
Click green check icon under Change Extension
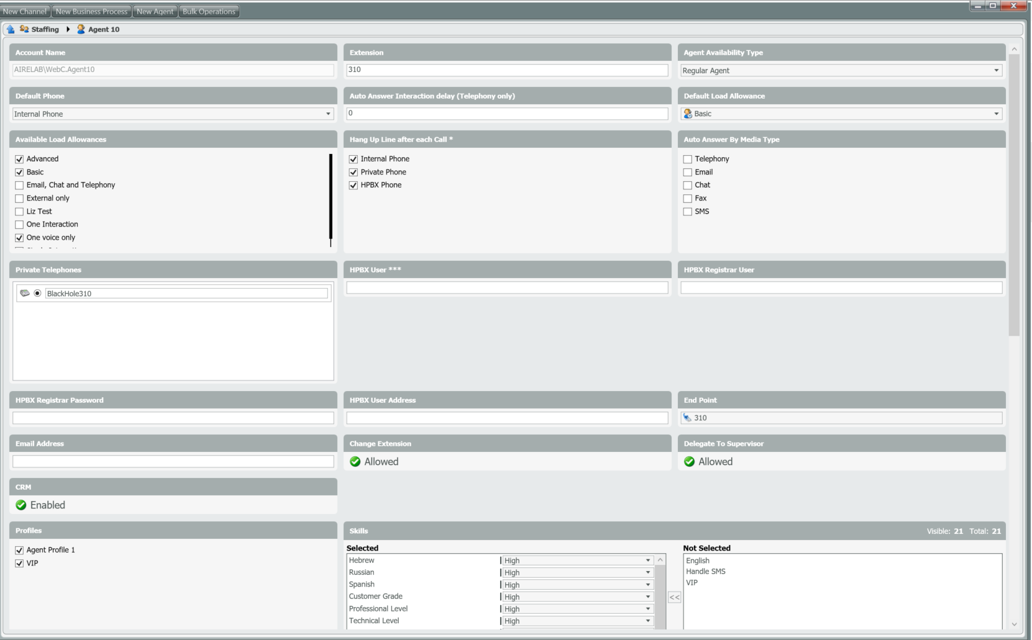[355, 462]
